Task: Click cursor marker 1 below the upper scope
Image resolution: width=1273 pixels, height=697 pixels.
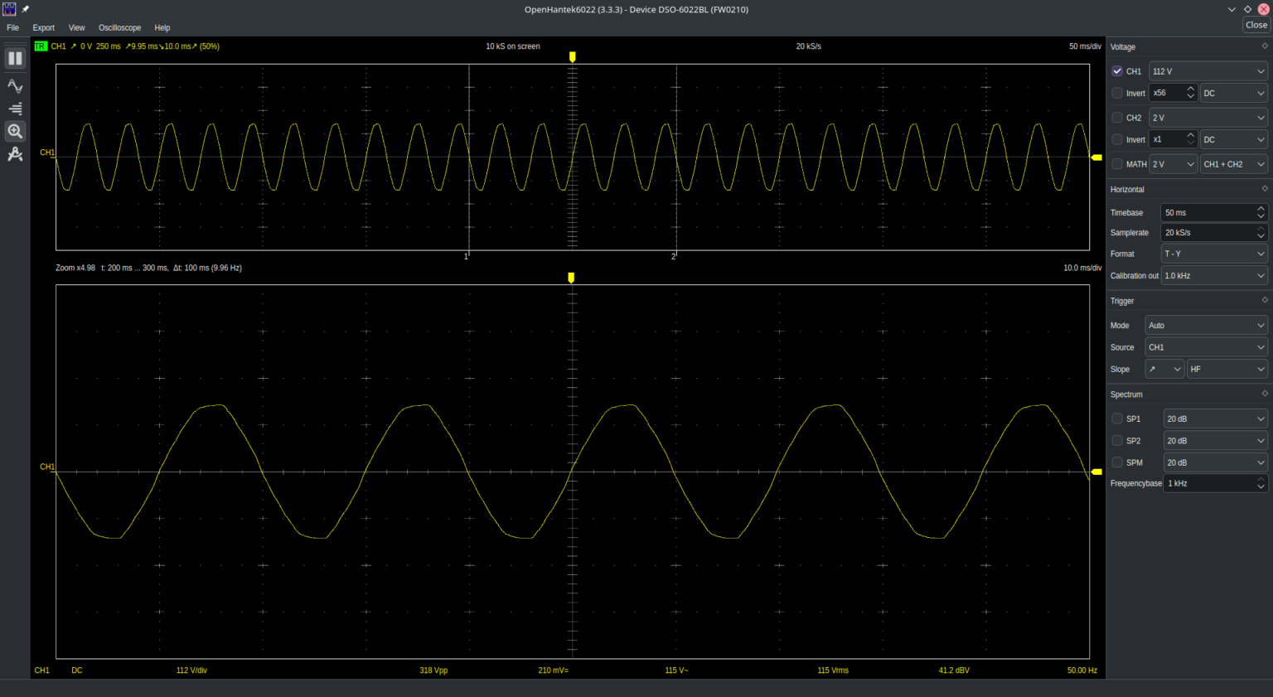Action: [x=466, y=257]
